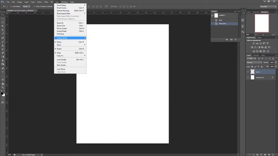Add a Vibrance adjustment

268,43
